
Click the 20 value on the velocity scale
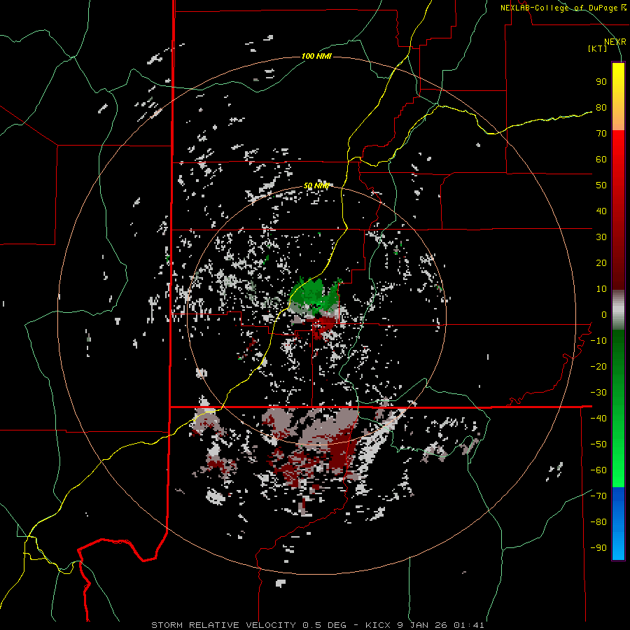[x=601, y=262]
